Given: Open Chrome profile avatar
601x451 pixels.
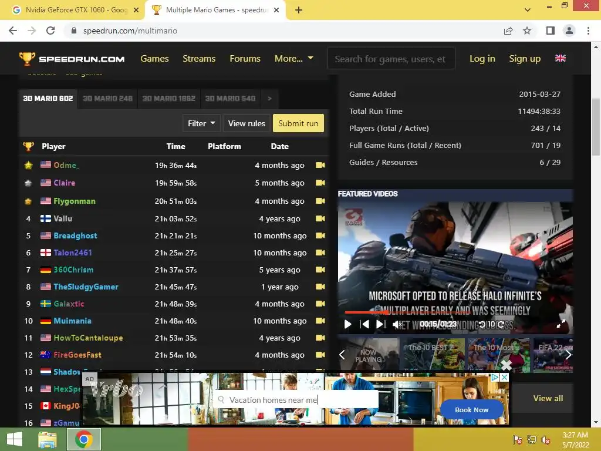Looking at the screenshot, I should [x=569, y=31].
